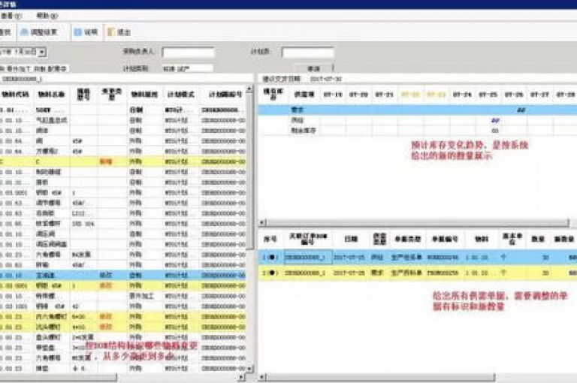This screenshot has height=383, width=577.
Task: Click left arrow of inventory trend scrollbar
Action: [262, 222]
